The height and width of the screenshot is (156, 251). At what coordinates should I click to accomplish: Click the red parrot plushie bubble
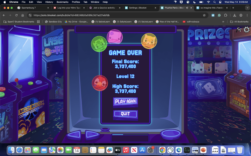point(100,83)
